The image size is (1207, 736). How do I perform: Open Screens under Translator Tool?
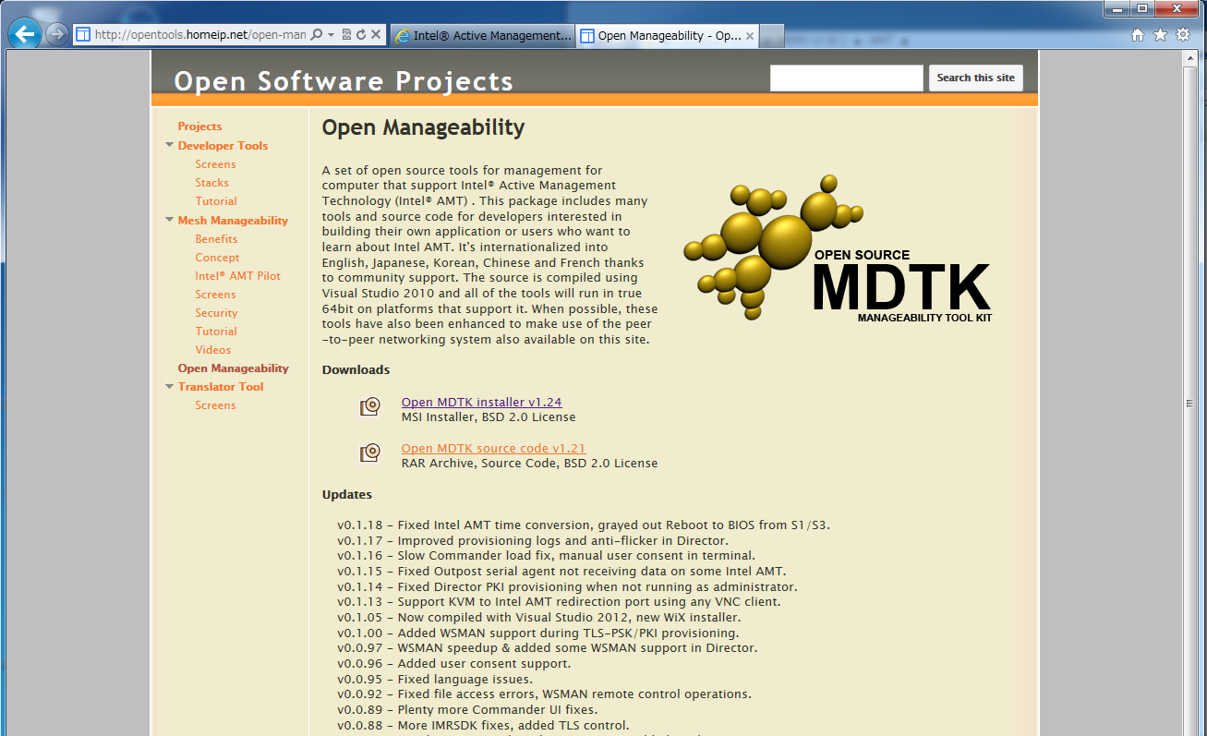(215, 405)
